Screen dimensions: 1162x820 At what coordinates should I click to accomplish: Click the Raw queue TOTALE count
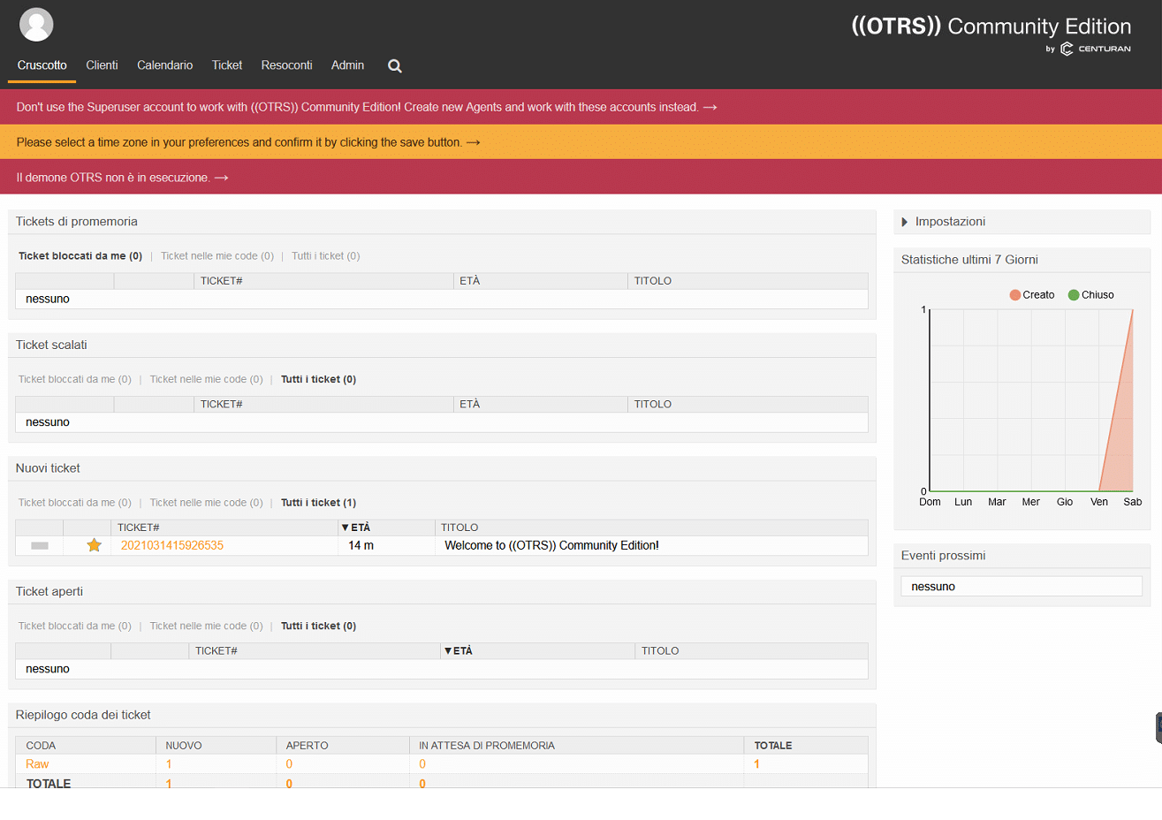click(x=756, y=764)
